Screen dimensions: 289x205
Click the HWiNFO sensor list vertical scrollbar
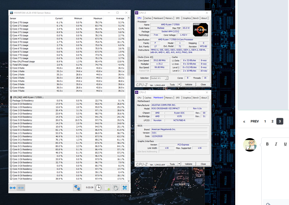[129, 61]
